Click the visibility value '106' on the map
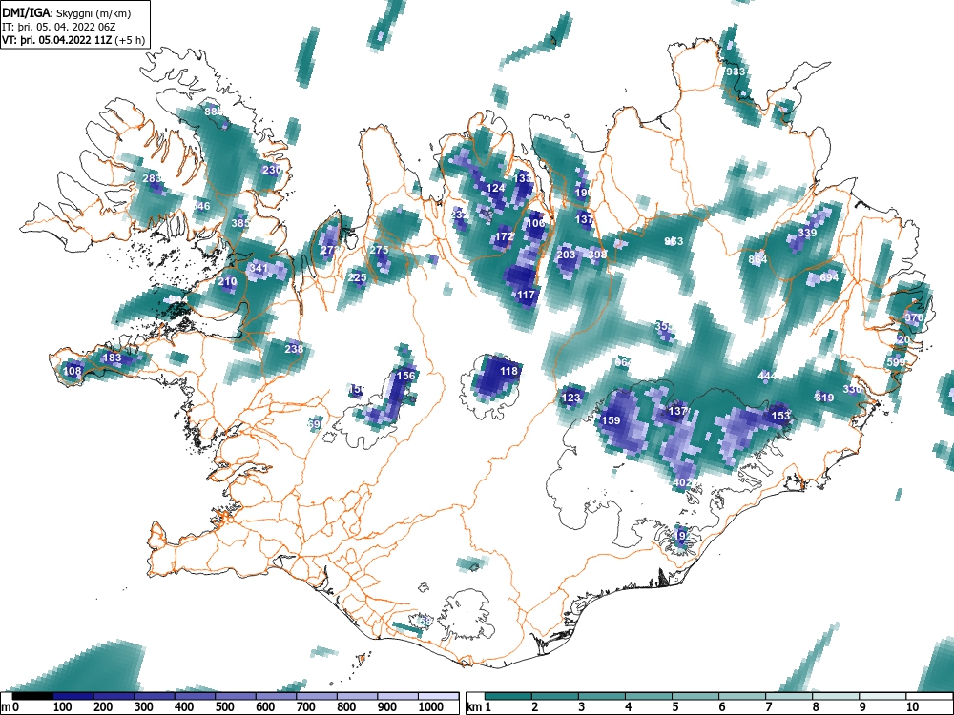This screenshot has width=954, height=715. tap(536, 223)
